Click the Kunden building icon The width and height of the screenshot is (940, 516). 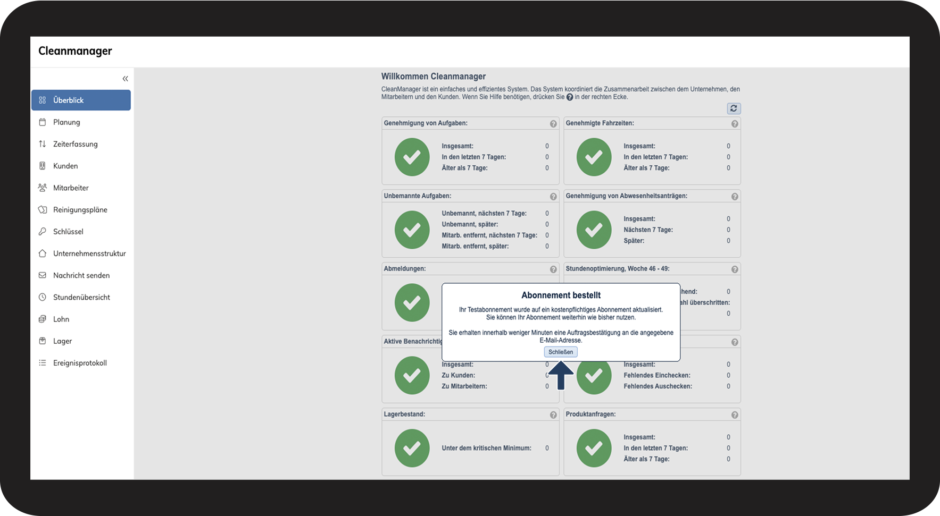click(x=43, y=166)
